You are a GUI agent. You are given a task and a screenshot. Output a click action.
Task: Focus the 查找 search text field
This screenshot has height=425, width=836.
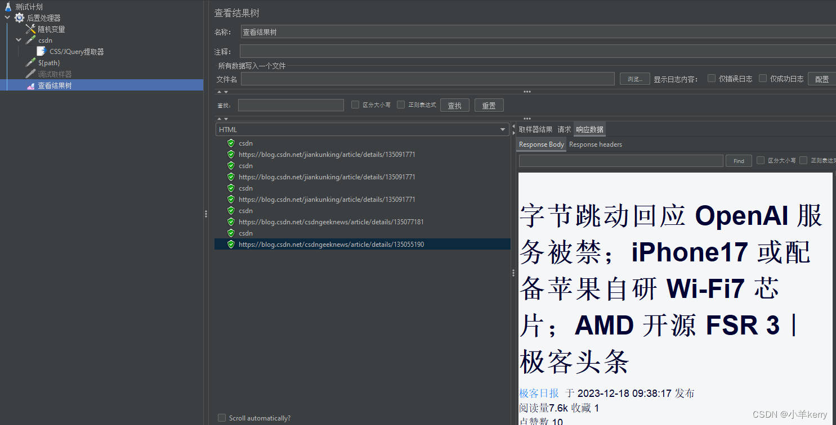click(x=291, y=105)
